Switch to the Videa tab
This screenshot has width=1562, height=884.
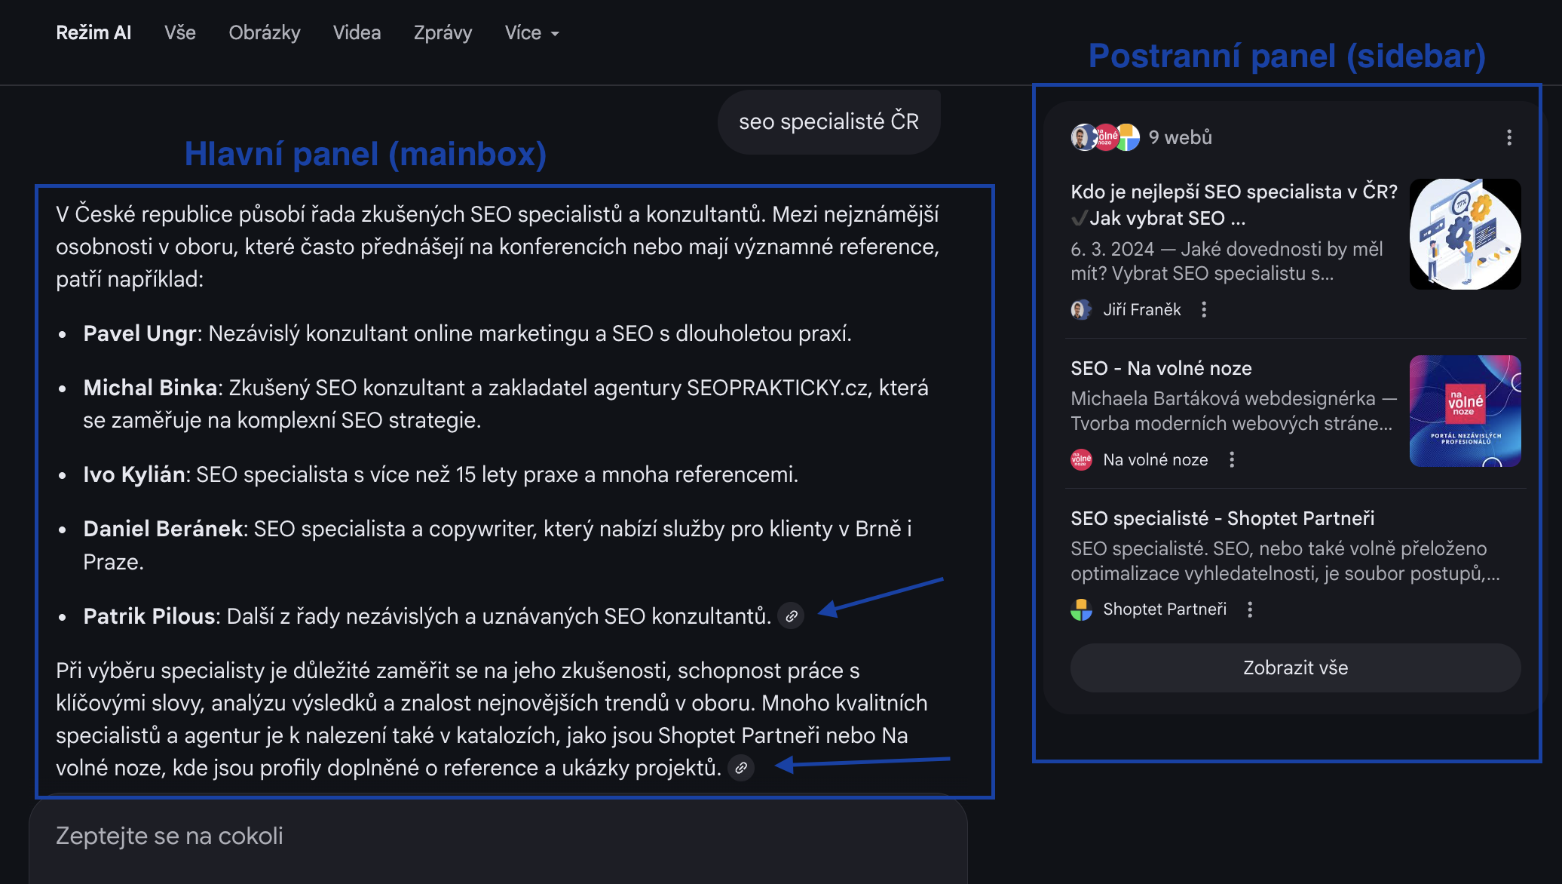coord(357,33)
